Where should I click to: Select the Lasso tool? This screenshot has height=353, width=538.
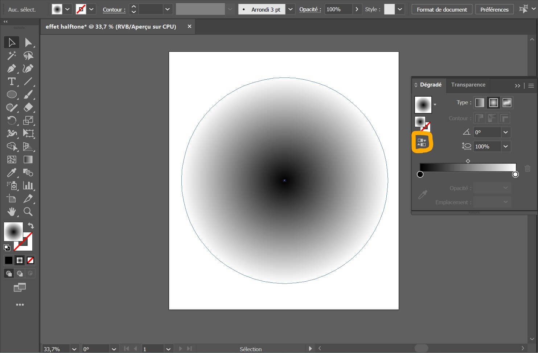[x=28, y=55]
